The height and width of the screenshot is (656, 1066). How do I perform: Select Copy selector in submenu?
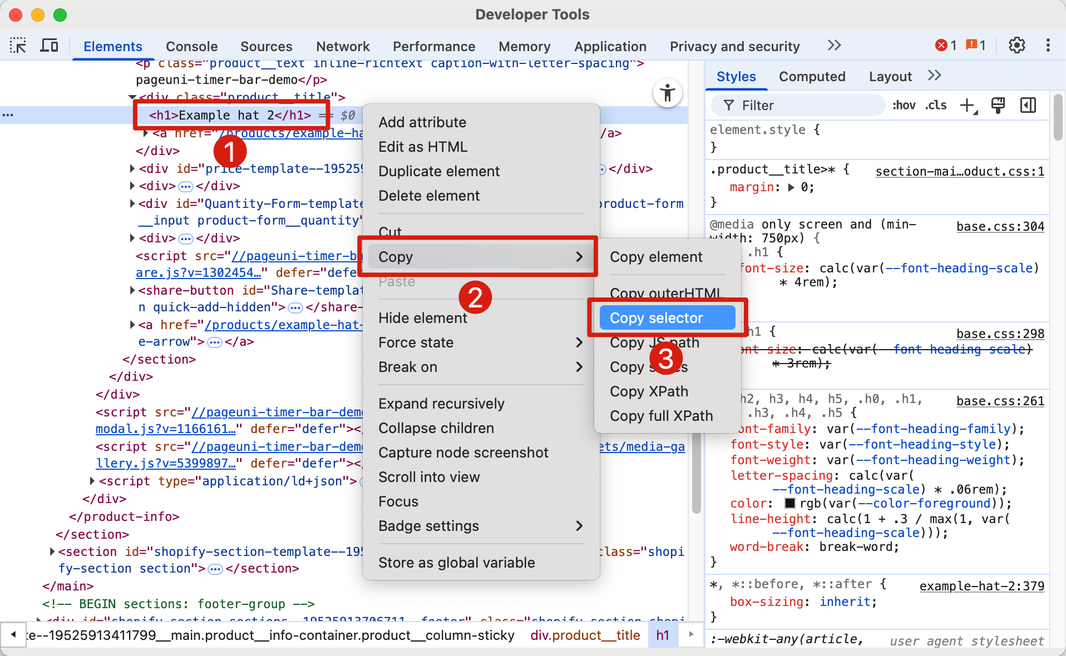click(x=667, y=318)
